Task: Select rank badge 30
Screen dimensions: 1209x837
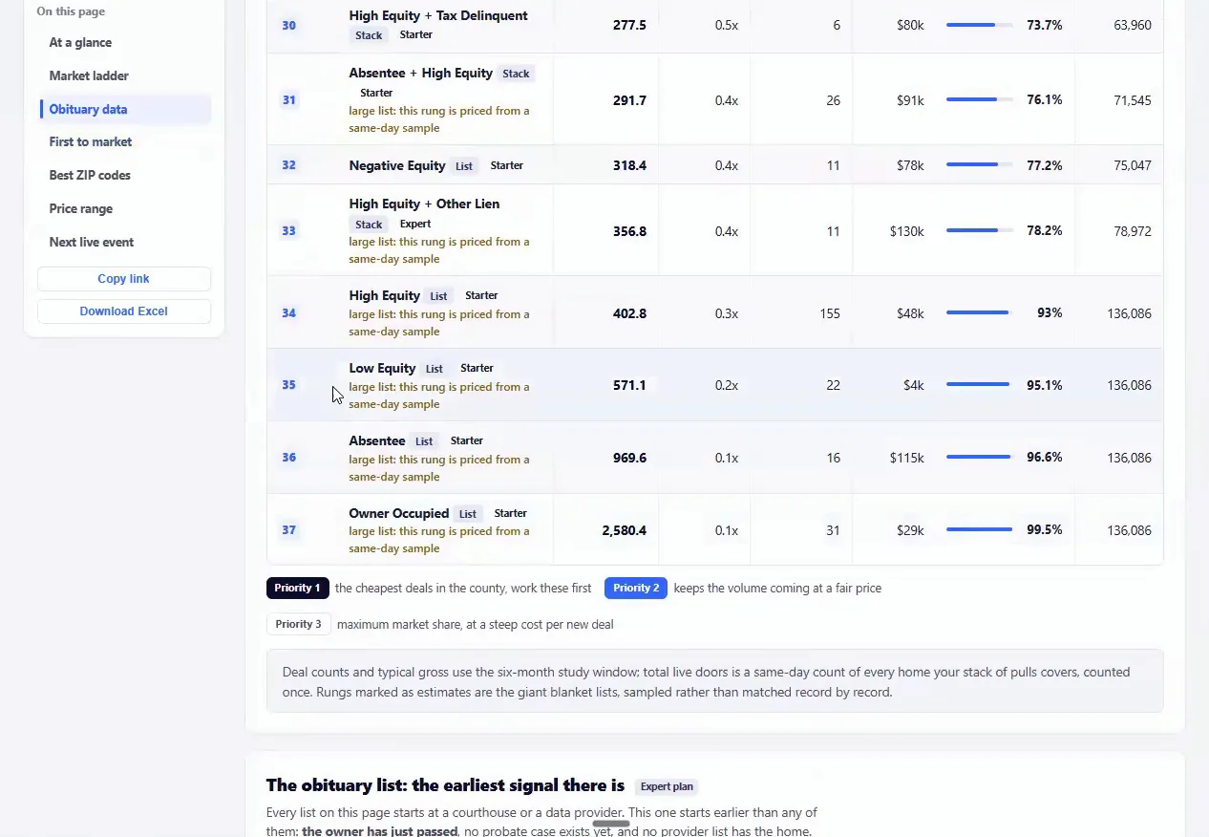Action: [288, 25]
